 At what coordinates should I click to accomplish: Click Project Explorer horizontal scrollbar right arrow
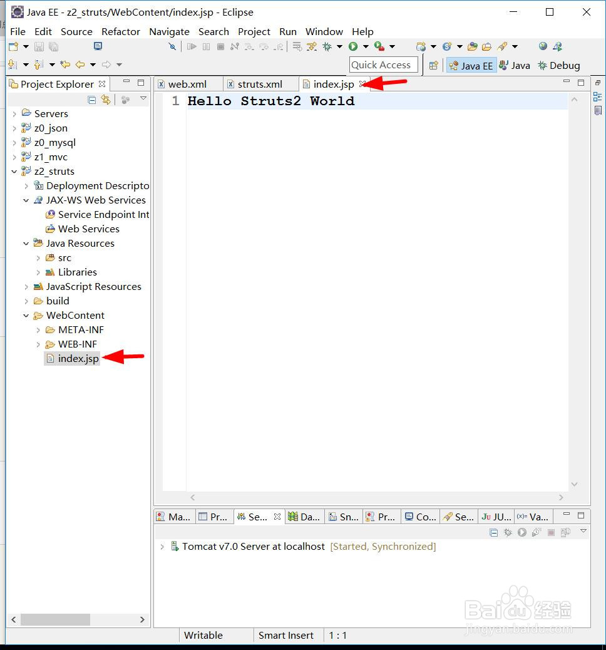(142, 620)
